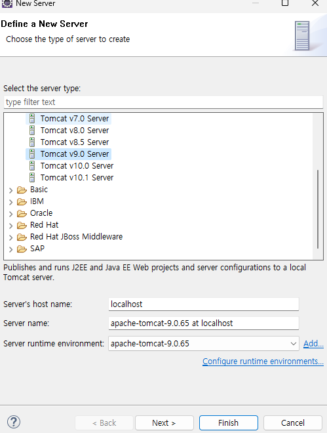Click the server list vertical scrollbar
The width and height of the screenshot is (327, 433).
point(318,209)
